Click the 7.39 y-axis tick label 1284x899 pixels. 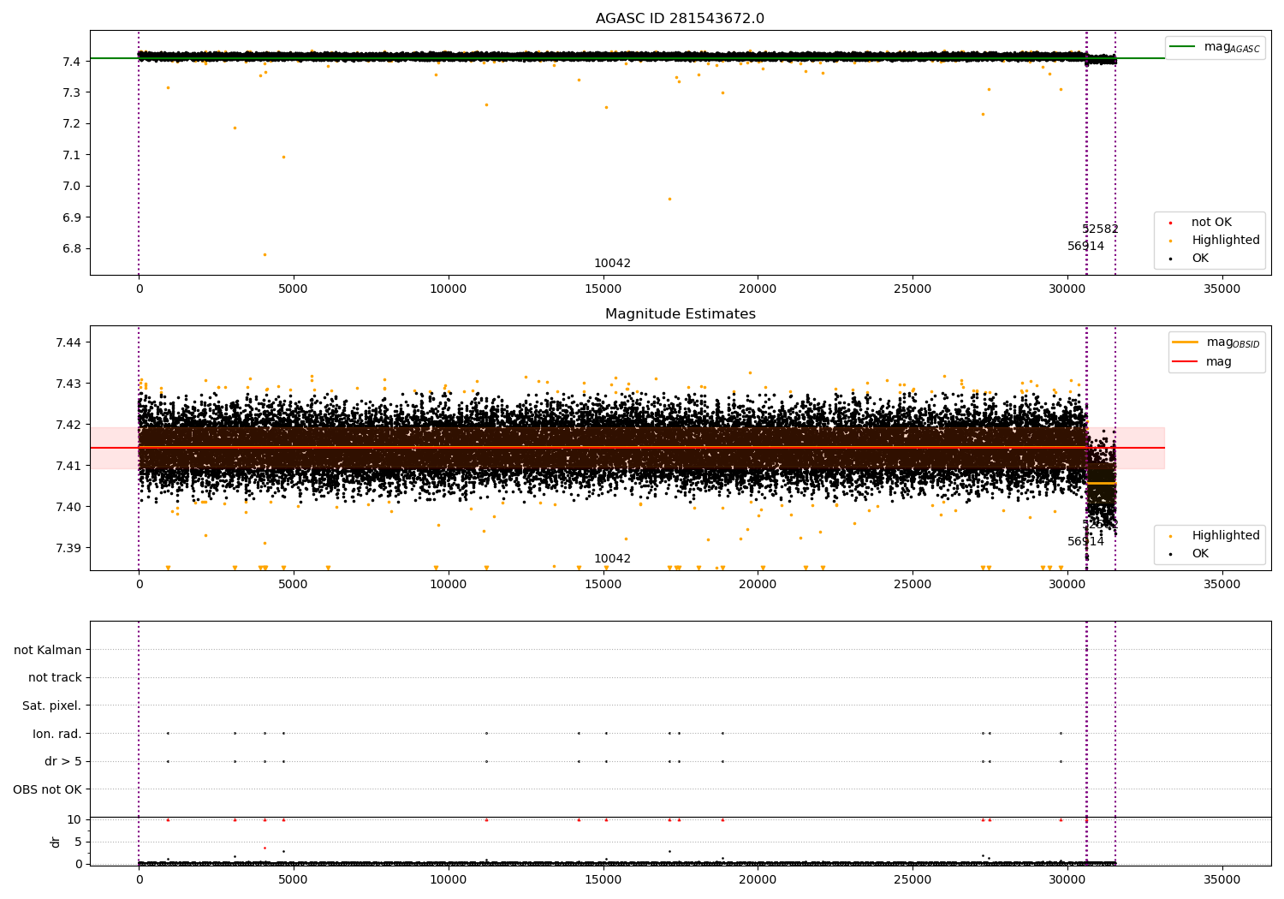click(68, 548)
